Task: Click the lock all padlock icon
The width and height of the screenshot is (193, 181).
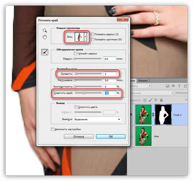Action: click(x=161, y=100)
